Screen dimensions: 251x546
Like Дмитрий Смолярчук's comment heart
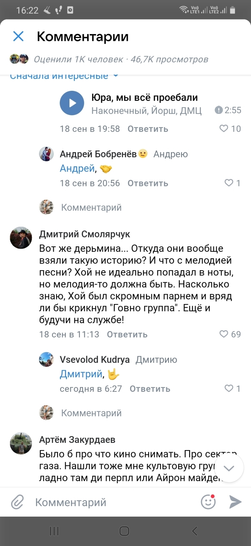[223, 334]
